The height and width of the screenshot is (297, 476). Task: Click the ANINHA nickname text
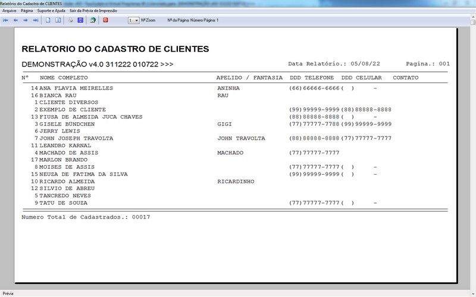[x=228, y=88]
